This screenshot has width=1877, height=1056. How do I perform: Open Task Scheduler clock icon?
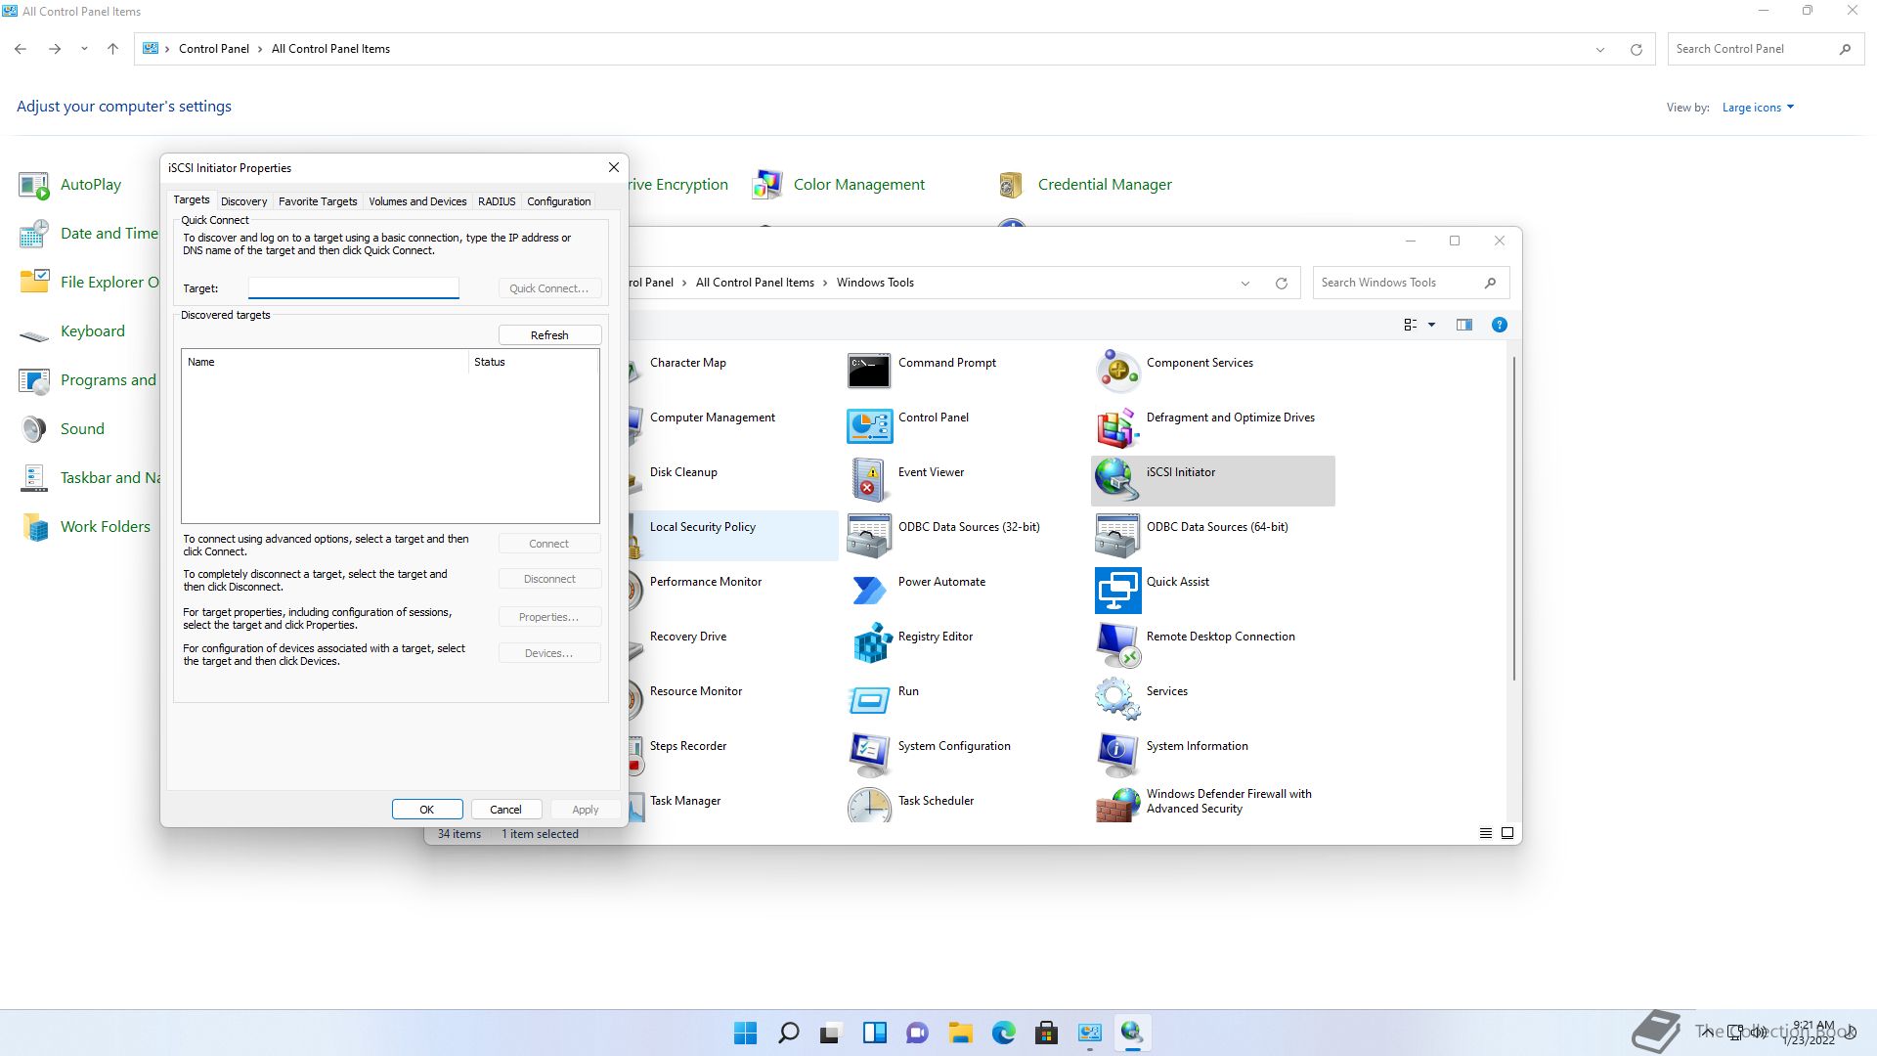(x=869, y=805)
